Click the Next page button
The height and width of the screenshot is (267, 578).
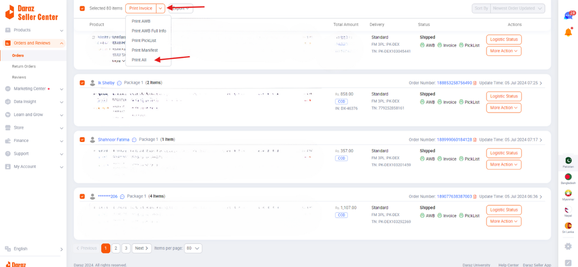click(142, 248)
